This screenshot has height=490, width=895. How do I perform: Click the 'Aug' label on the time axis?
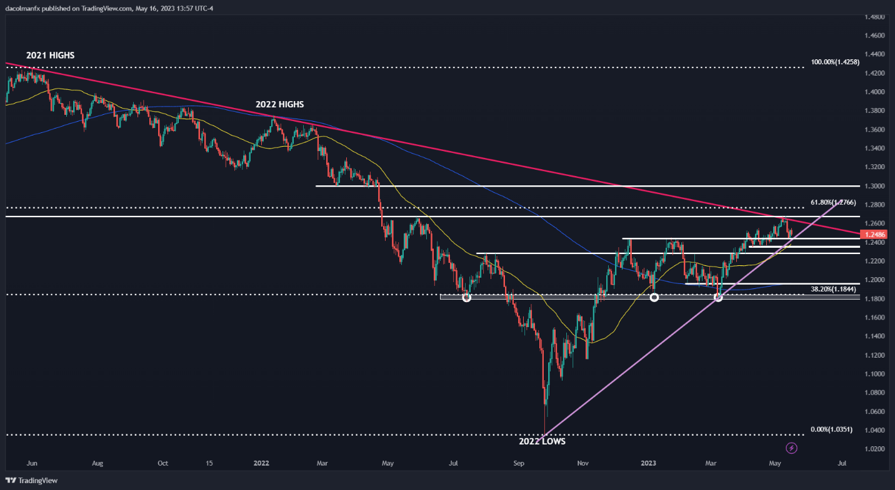[x=97, y=463]
